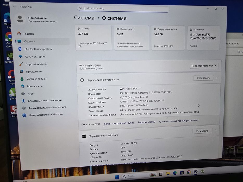Open Microsoft Edge from the taskbar
This screenshot has width=243, height=182.
(175, 173)
